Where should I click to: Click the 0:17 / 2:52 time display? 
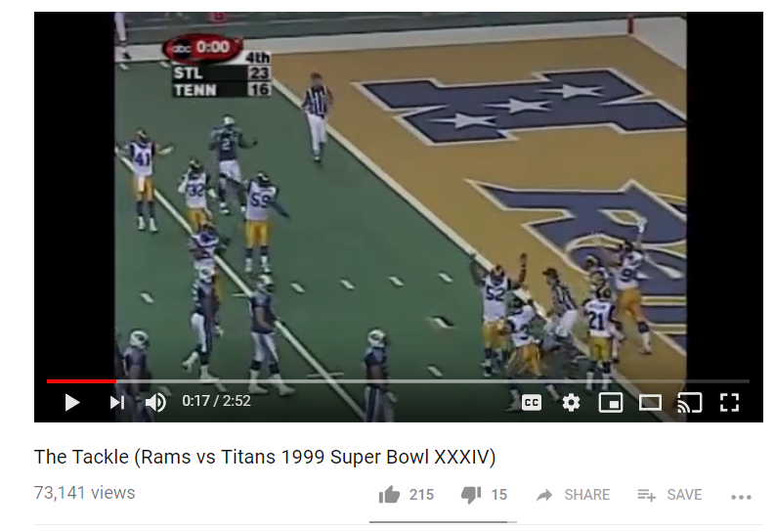pos(217,401)
